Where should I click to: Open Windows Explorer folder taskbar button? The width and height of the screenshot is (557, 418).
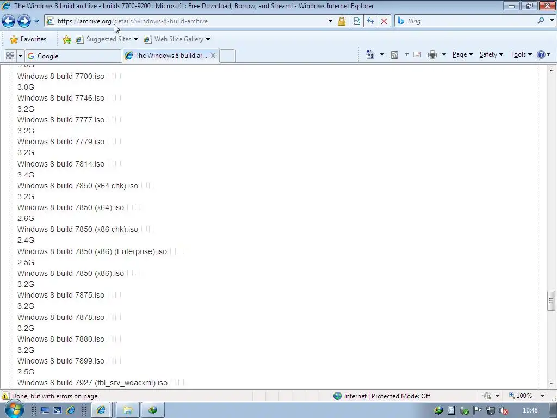tap(127, 410)
